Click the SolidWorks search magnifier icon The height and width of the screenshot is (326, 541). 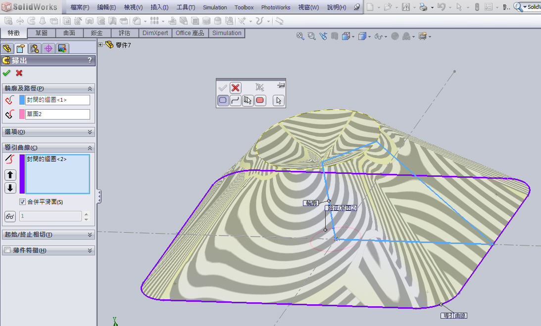click(x=518, y=7)
